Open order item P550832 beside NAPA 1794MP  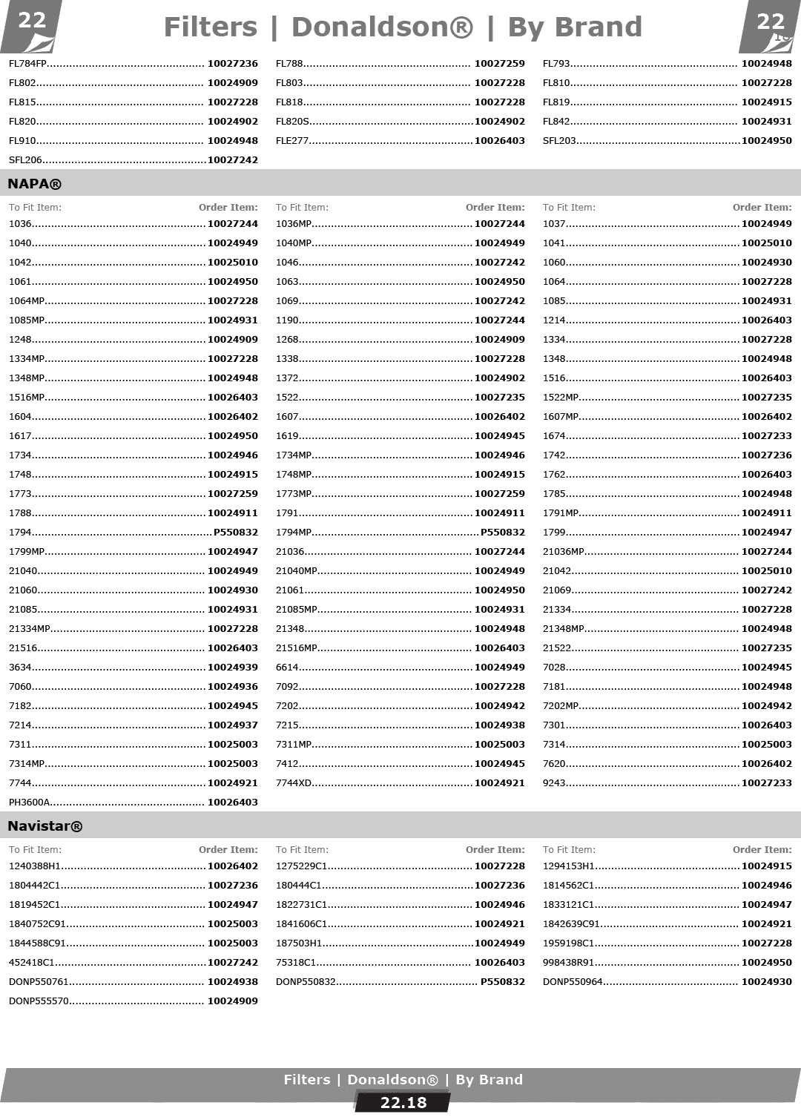point(502,532)
